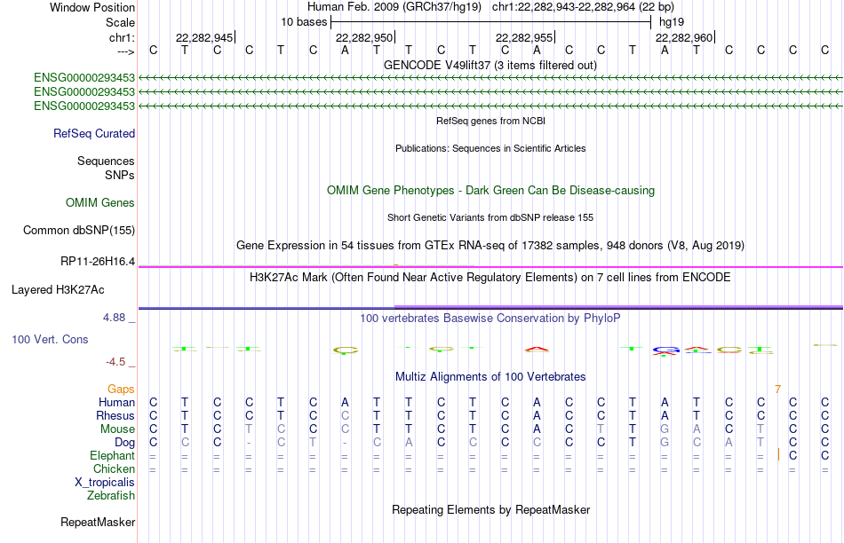Screen dimensions: 844x543
Task: Click the RefSeq Curated track label
Action: [93, 133]
